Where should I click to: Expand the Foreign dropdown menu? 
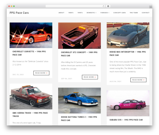tap(105, 13)
